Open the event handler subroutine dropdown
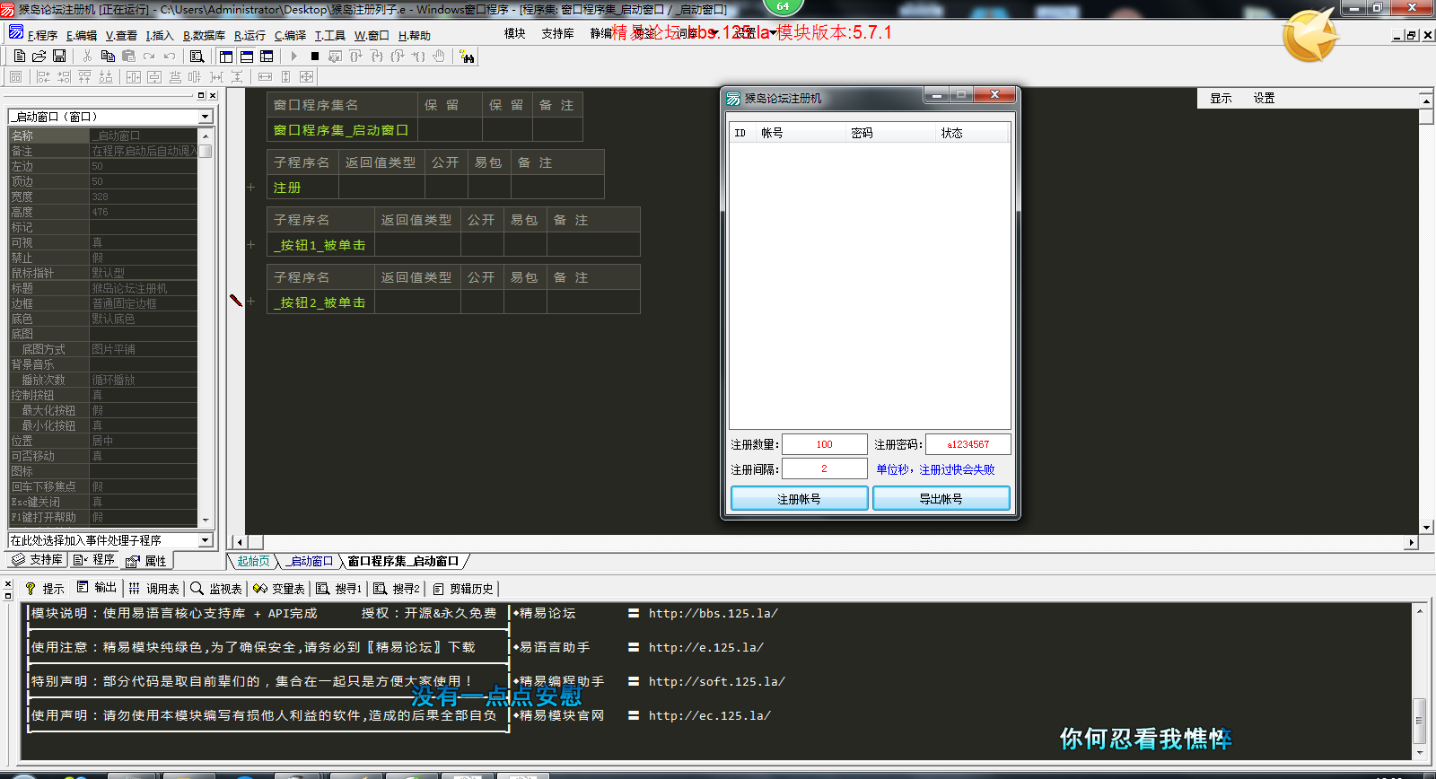1436x779 pixels. click(206, 540)
